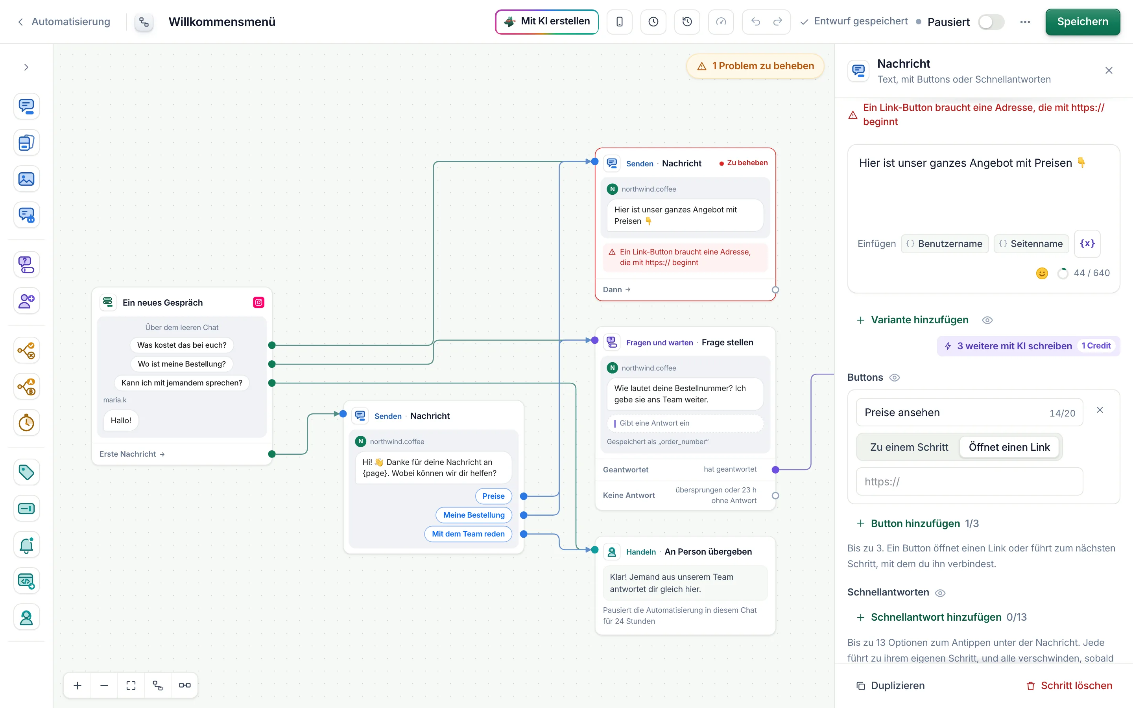Click the undo arrow

(x=755, y=22)
